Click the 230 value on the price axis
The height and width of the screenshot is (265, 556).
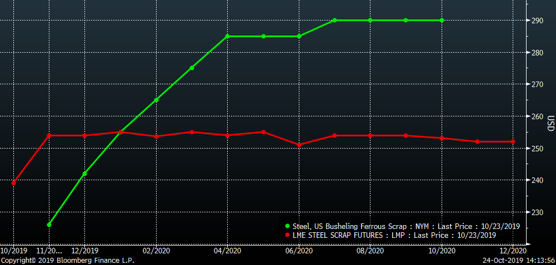537,212
